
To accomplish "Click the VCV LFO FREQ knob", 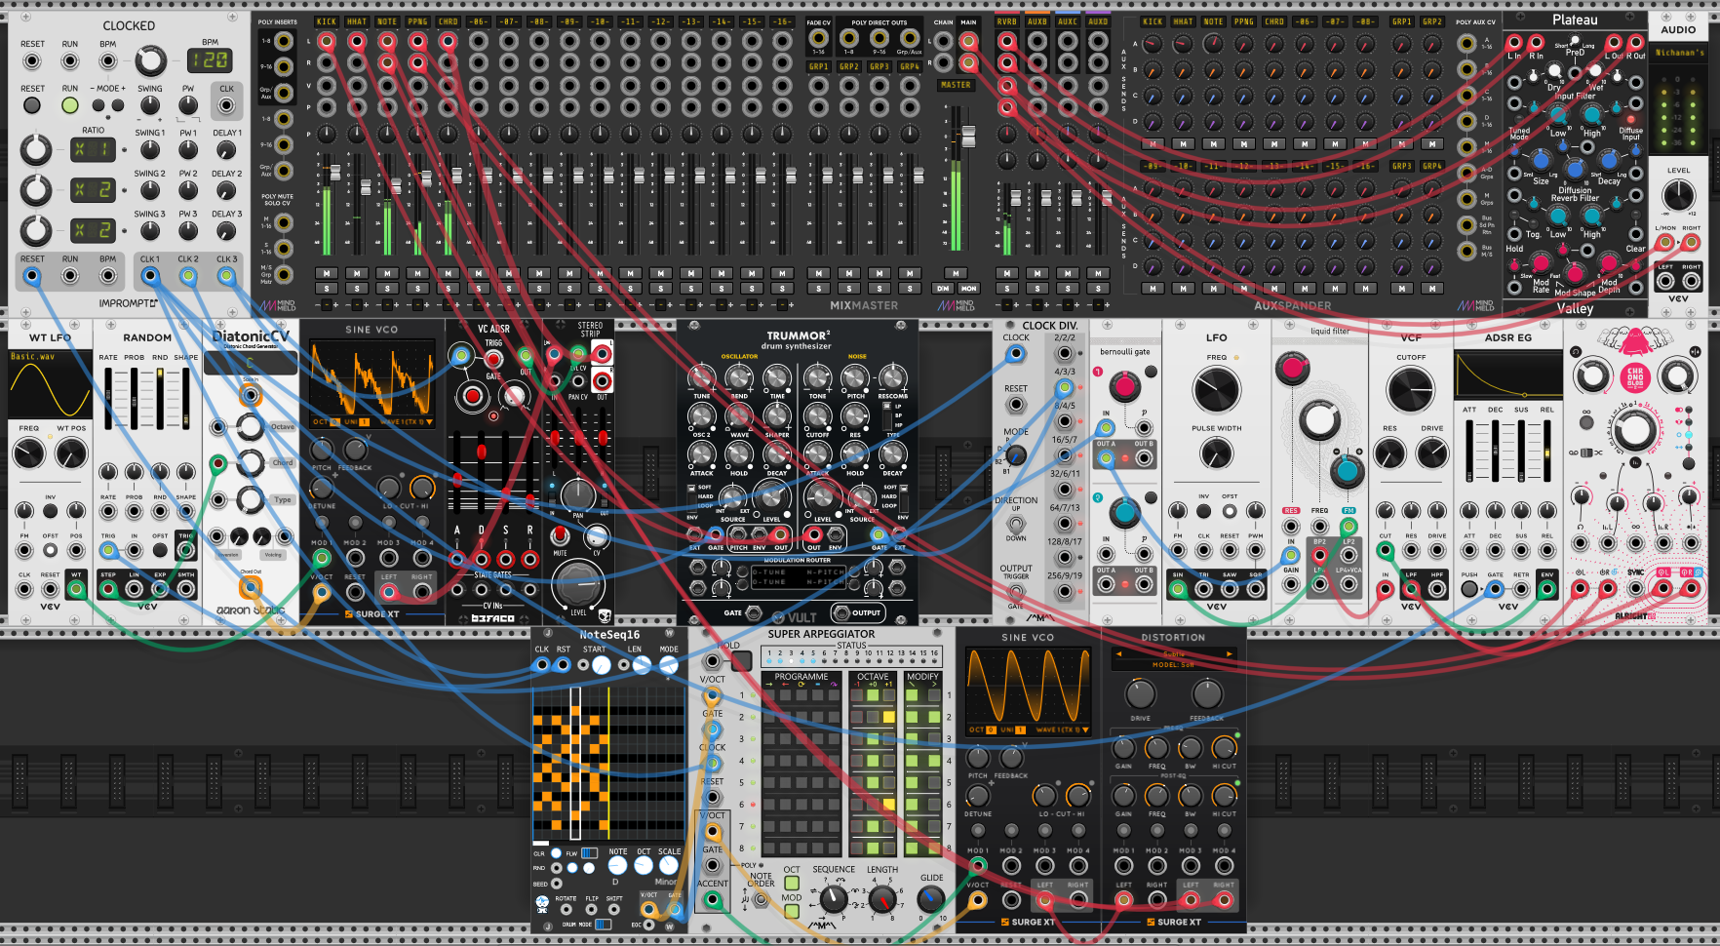I will click(x=1217, y=390).
